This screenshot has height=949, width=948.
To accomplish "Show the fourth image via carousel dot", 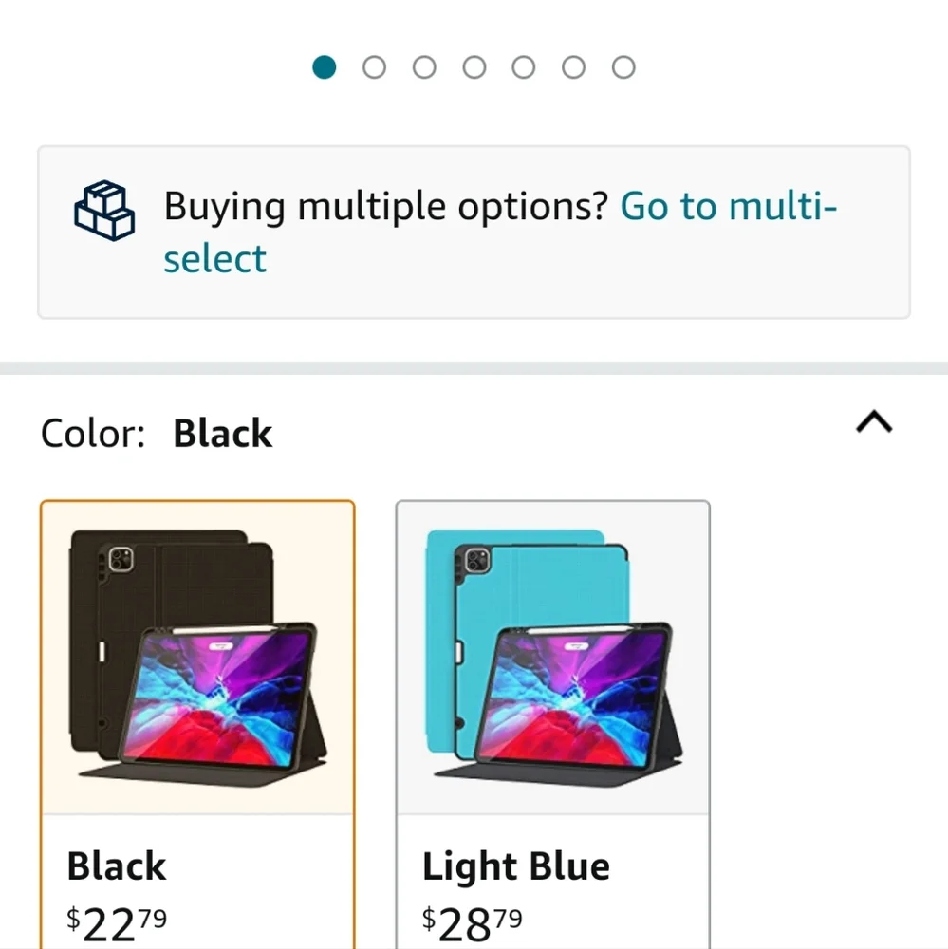I will point(474,67).
